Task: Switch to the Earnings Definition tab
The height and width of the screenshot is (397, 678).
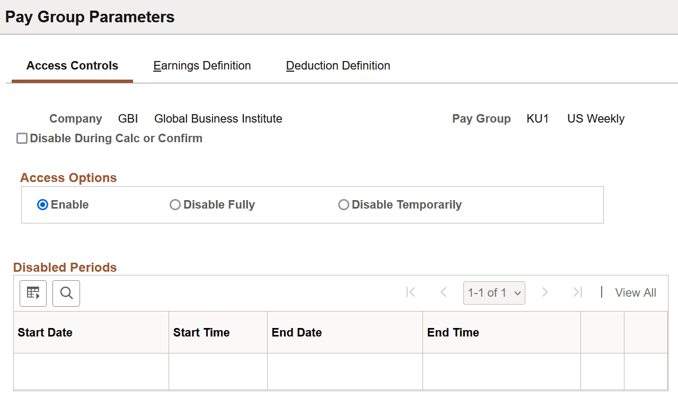Action: click(x=202, y=65)
